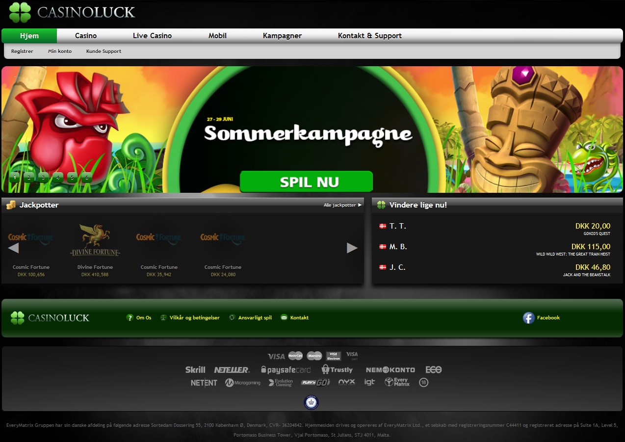Open the Min konto link
The width and height of the screenshot is (625, 442).
tap(60, 51)
